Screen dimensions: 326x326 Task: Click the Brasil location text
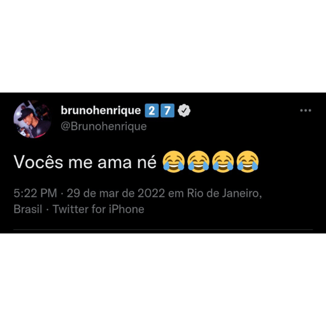28,209
